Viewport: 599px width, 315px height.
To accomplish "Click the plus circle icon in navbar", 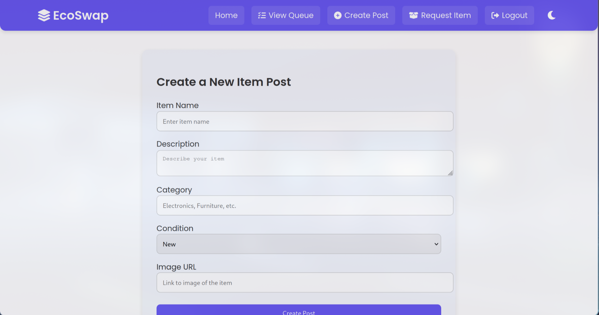I will point(337,15).
